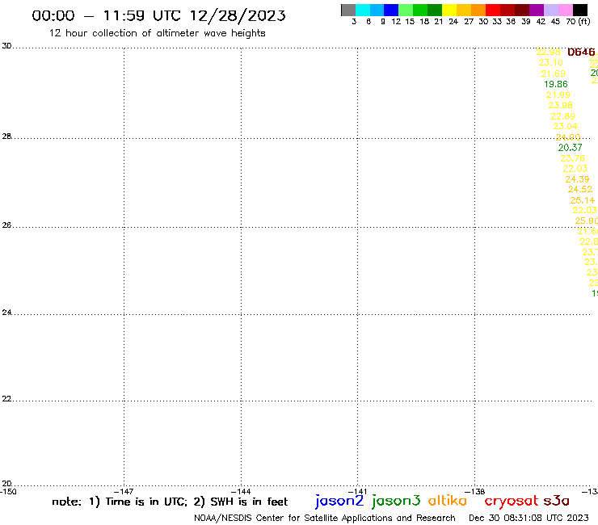Click the yellow swatch in the wave height scale
The height and width of the screenshot is (525, 598).
(449, 10)
